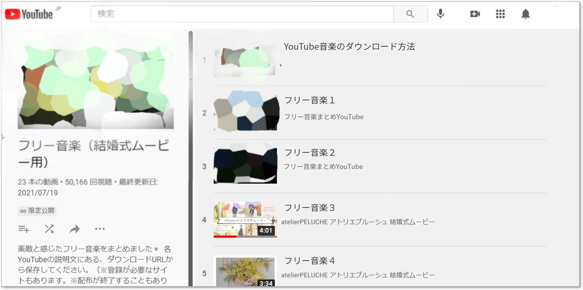
Task: Open video titled YouTube音楽のダウンロード方法
Action: click(349, 47)
